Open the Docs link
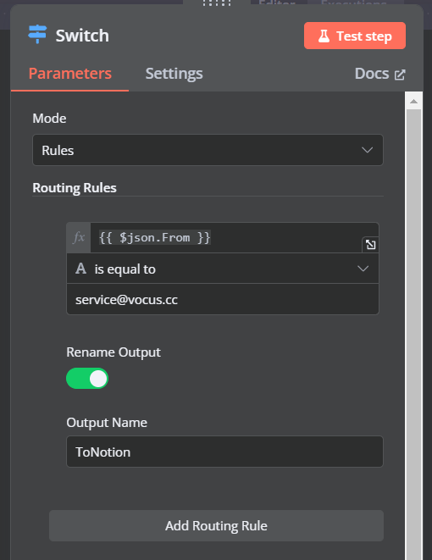Screen dimensions: 432x560 click(x=379, y=74)
